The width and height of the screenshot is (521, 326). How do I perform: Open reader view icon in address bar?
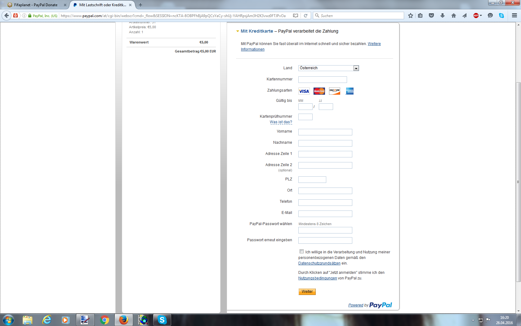[x=296, y=16]
